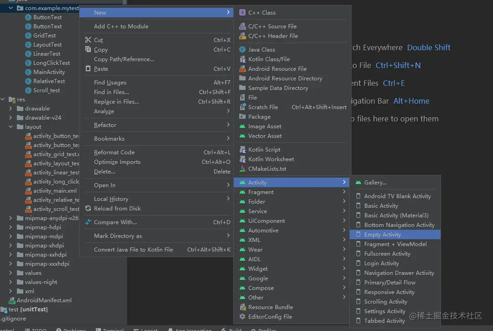
Task: Open the Service submenu
Action: pos(291,211)
